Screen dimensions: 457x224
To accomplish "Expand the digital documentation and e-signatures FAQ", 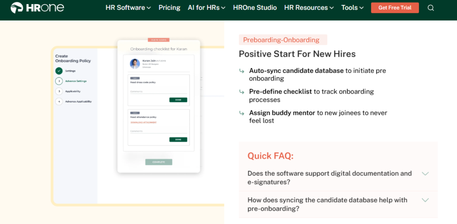I will pyautogui.click(x=425, y=173).
